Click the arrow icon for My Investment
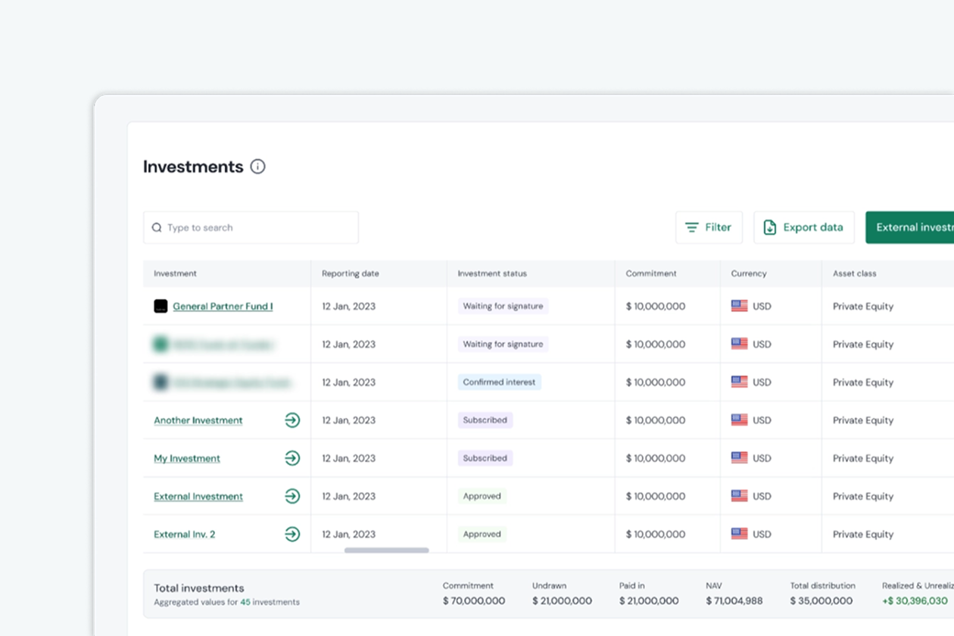This screenshot has height=636, width=954. [292, 458]
